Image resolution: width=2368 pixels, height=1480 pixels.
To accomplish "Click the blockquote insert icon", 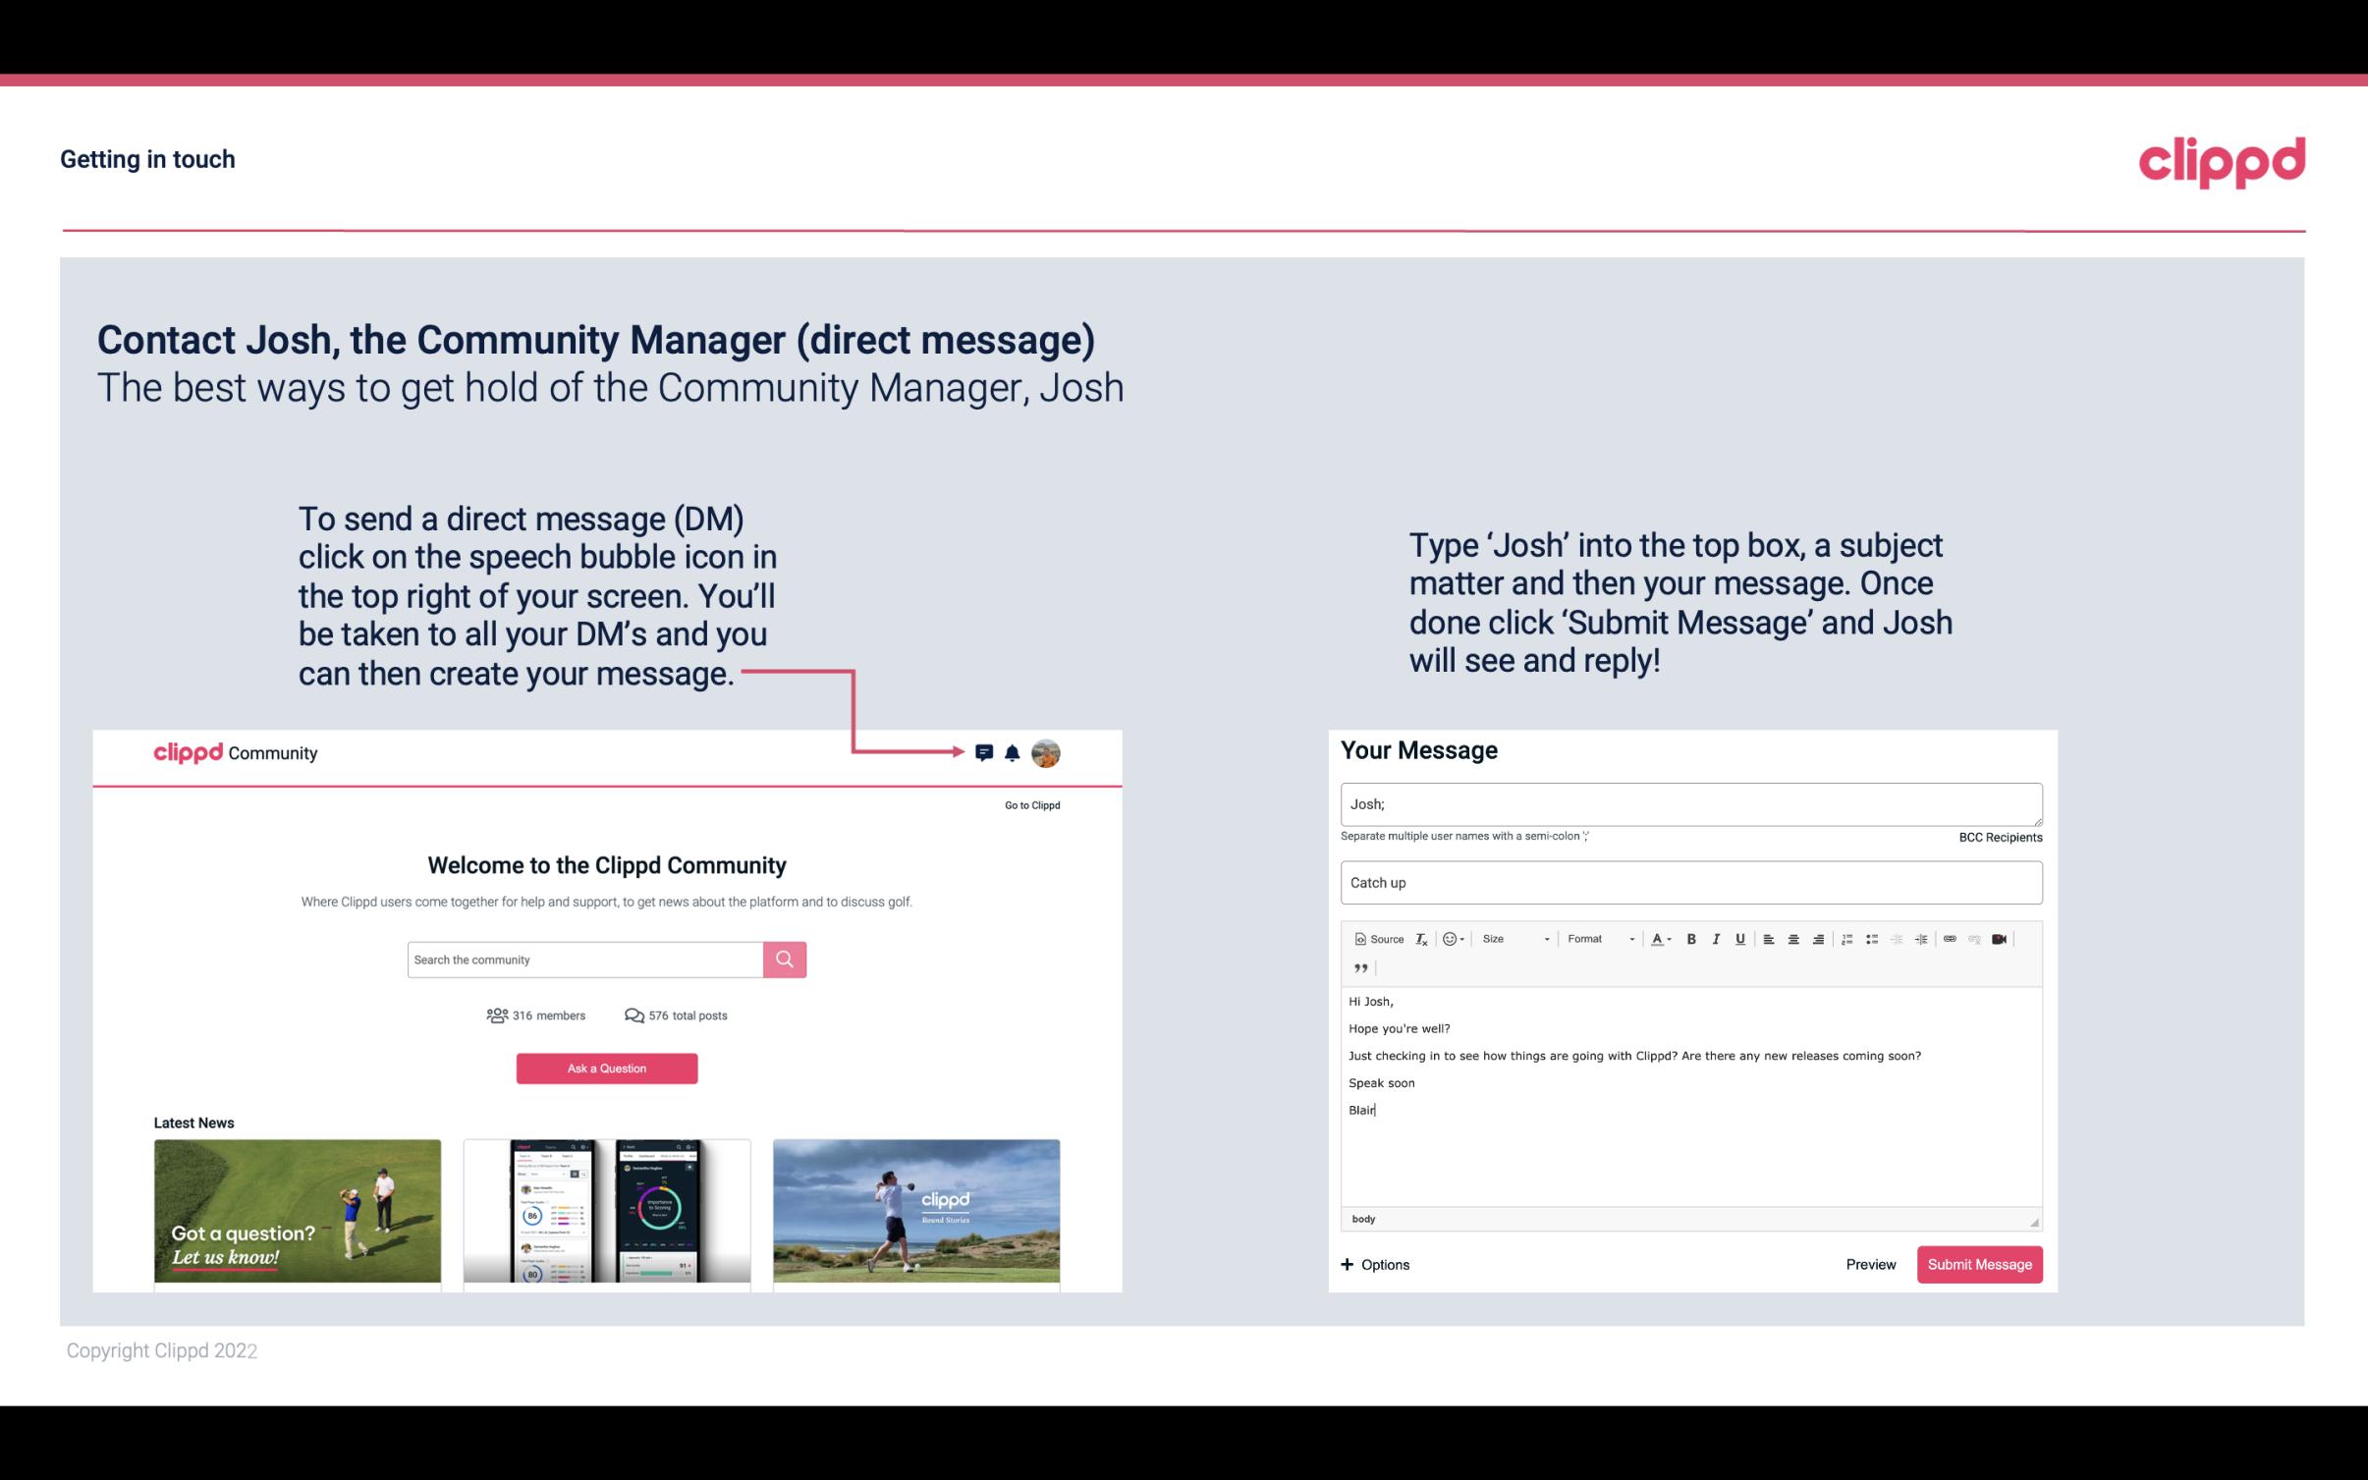I will pyautogui.click(x=1358, y=966).
